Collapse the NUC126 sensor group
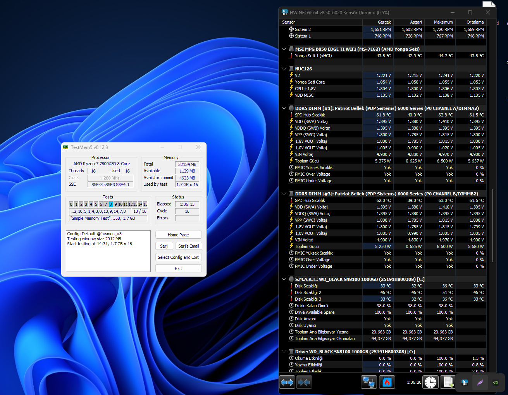The width and height of the screenshot is (508, 395). (284, 69)
